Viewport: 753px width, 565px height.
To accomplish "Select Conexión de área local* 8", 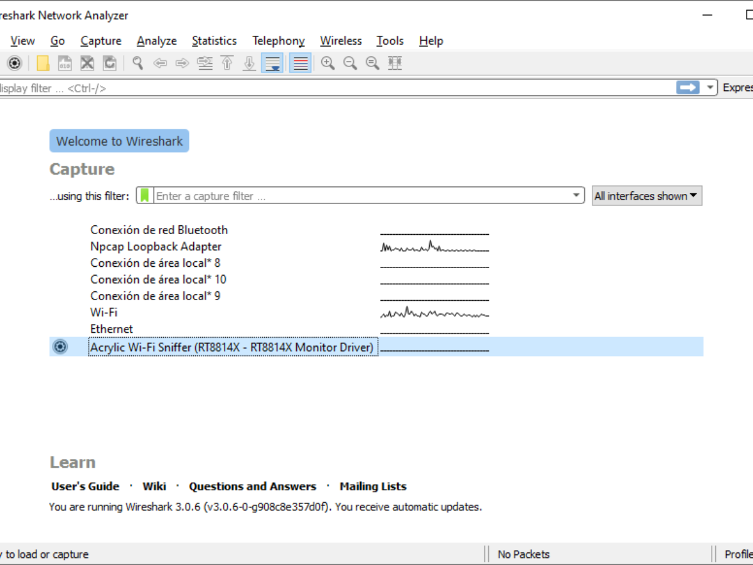I will pyautogui.click(x=156, y=263).
